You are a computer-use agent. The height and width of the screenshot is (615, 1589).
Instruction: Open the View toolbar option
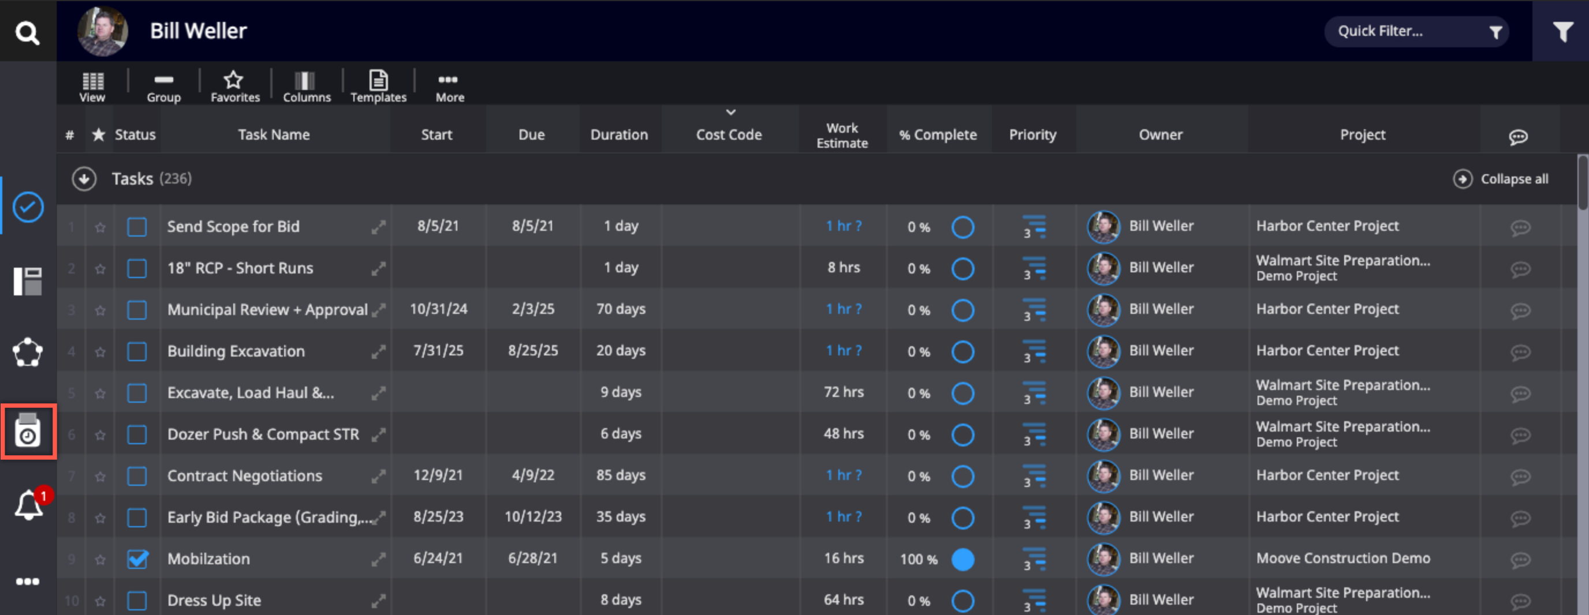pos(92,87)
